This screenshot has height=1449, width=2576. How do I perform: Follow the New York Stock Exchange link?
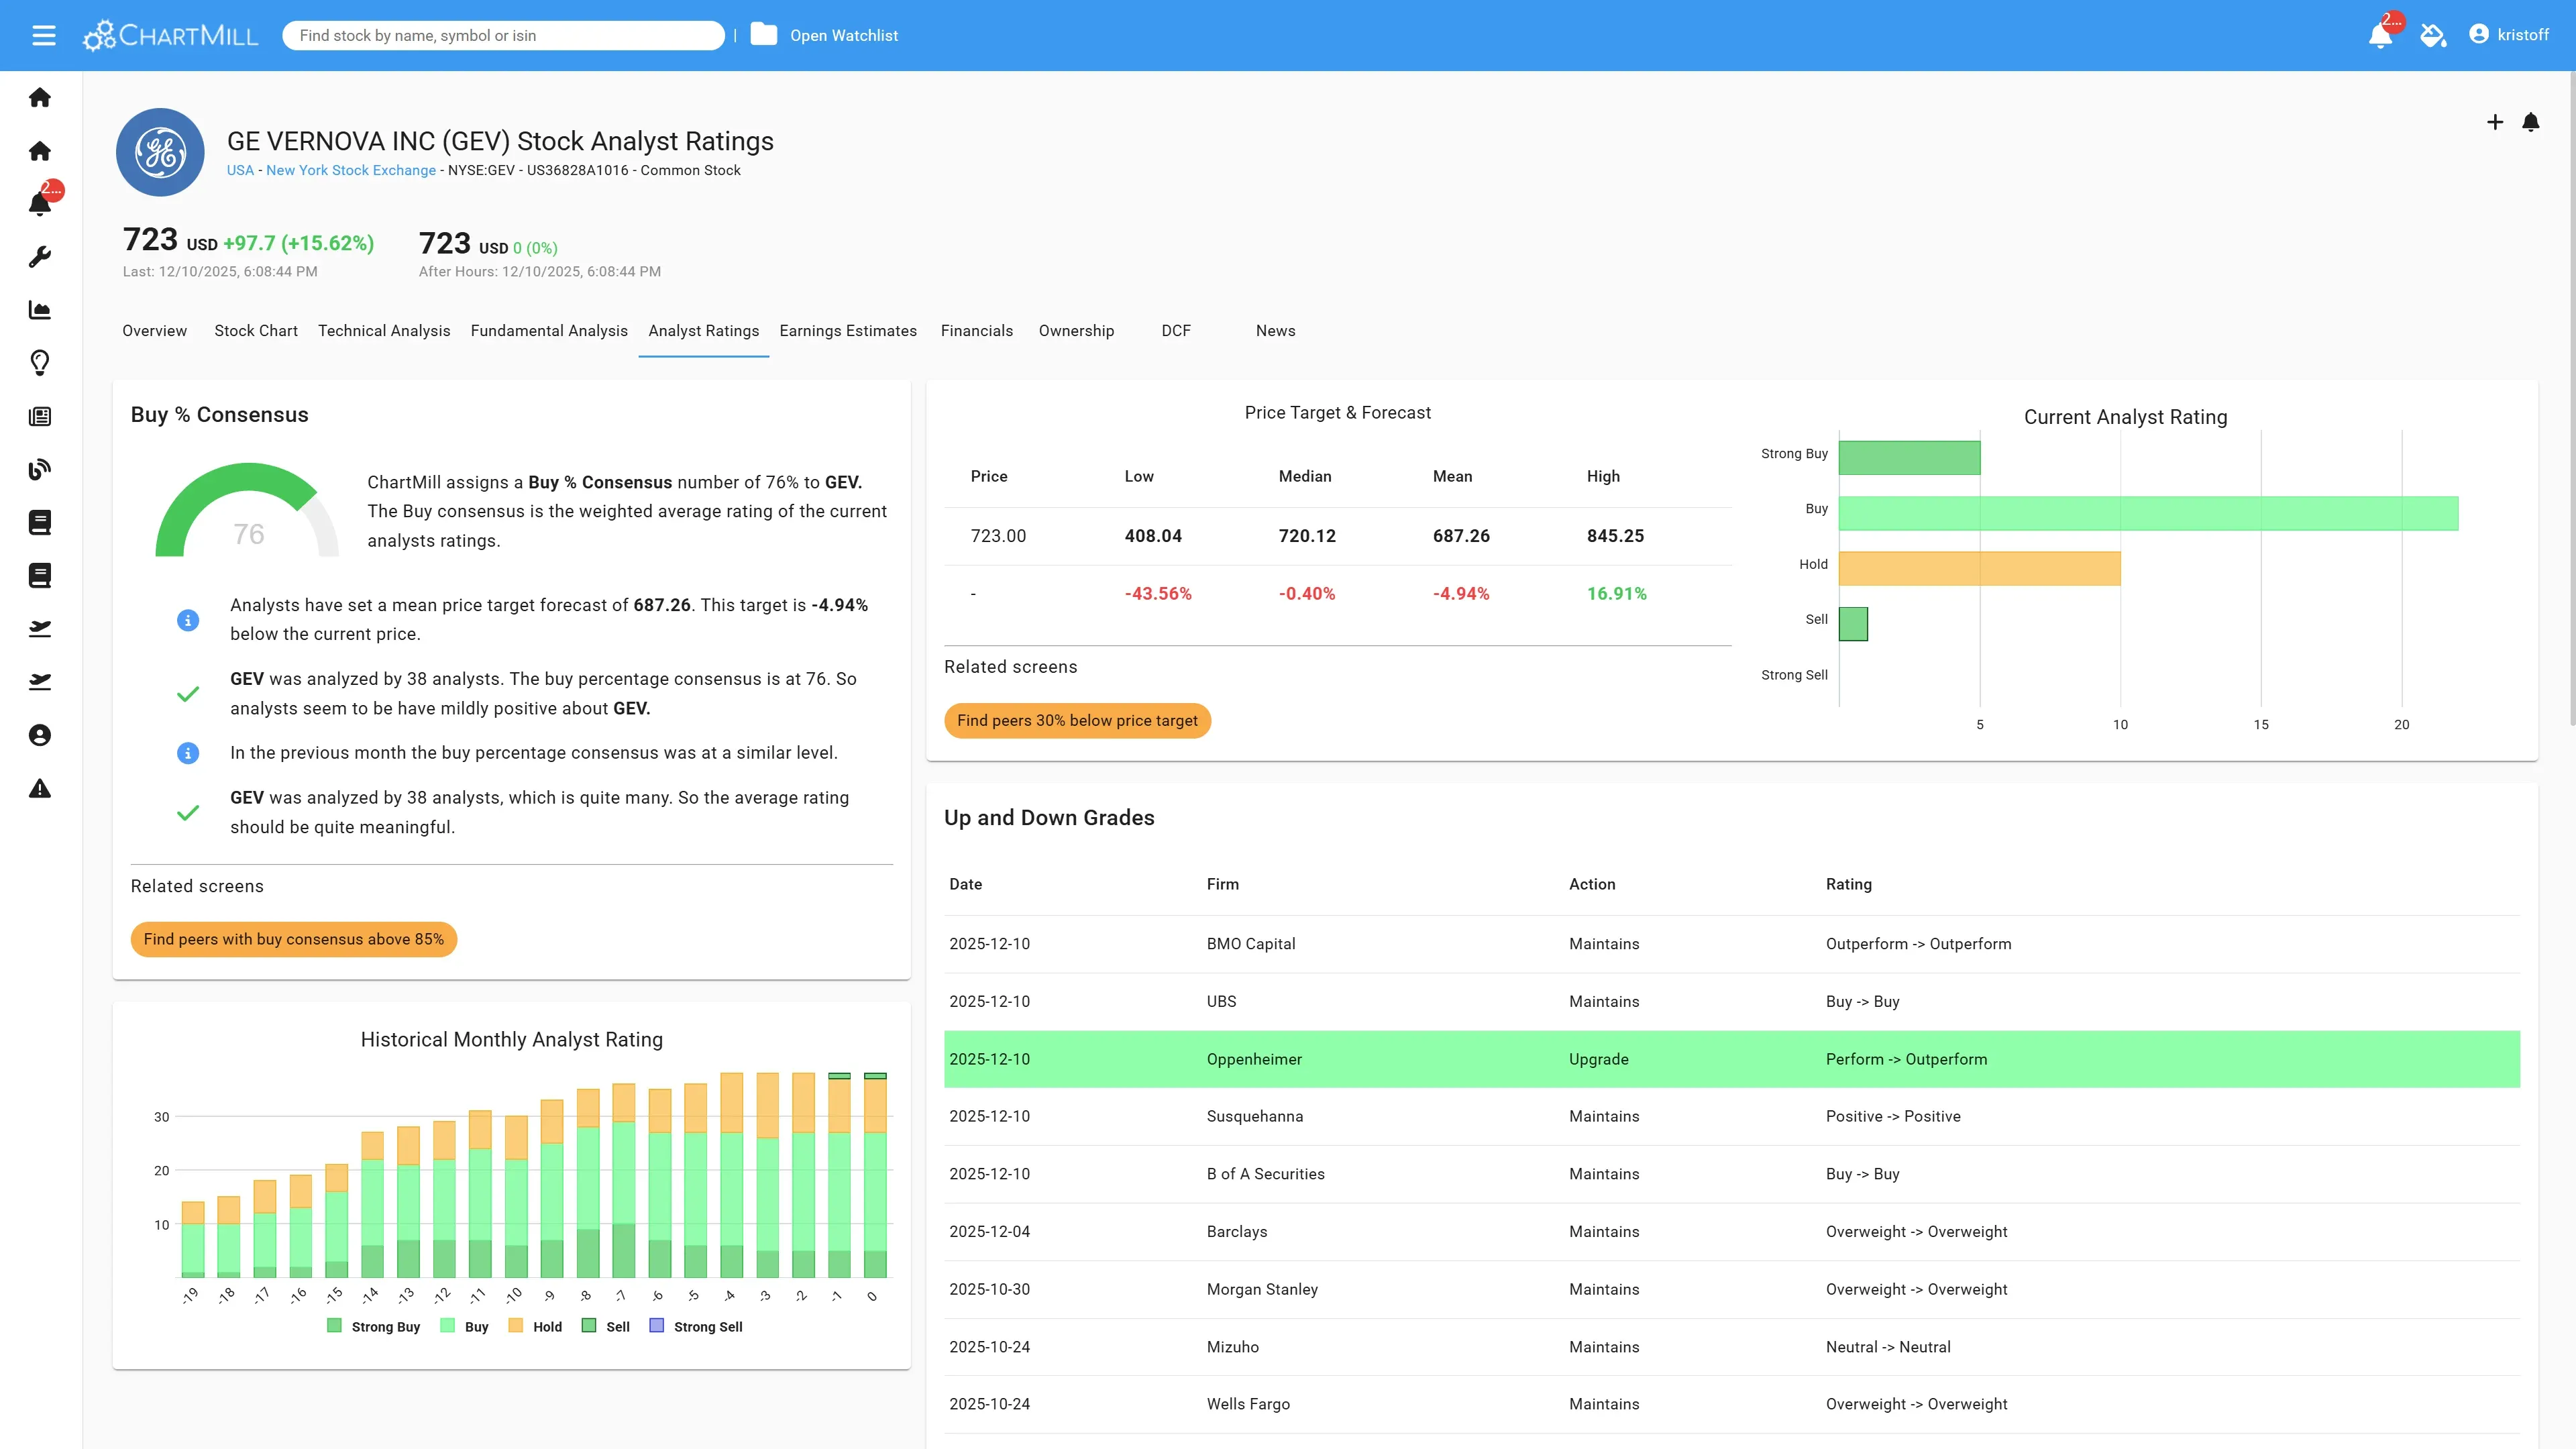(x=350, y=170)
